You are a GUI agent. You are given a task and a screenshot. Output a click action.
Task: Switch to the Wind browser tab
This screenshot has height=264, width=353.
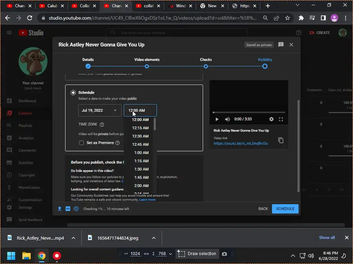(181, 6)
